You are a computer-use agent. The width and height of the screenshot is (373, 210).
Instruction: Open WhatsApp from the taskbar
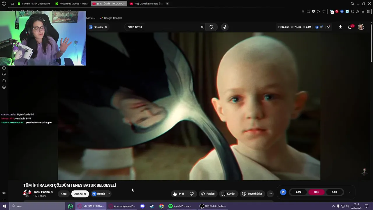(71, 206)
